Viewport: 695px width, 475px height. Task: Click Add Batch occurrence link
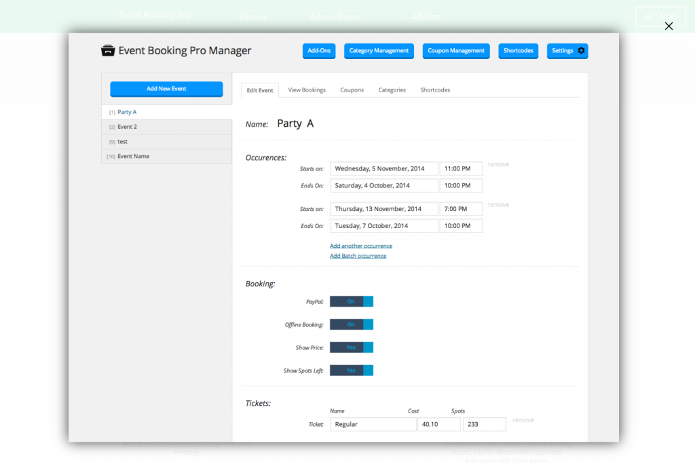[x=358, y=256]
